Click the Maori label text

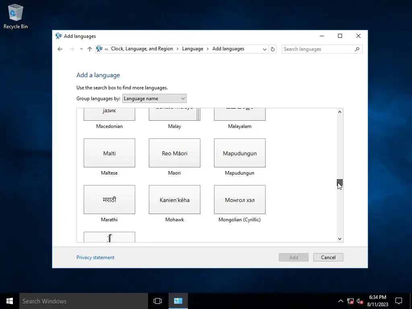click(175, 173)
